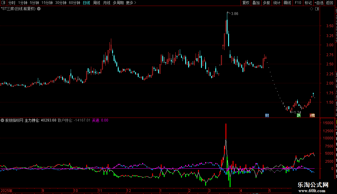Open the stock title dropdown beside *ST三房

(x=39, y=9)
